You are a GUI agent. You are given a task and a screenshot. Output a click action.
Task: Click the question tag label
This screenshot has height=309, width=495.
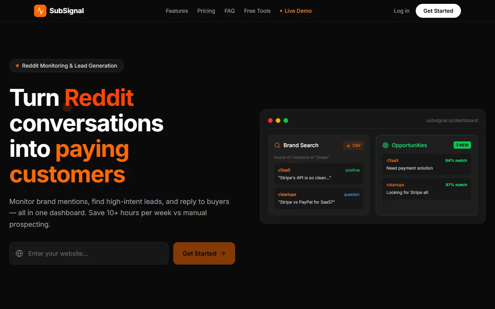coord(352,194)
